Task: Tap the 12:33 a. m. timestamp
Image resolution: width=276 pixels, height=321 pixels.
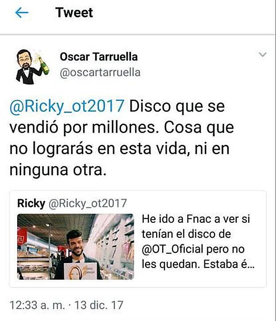Action: (37, 305)
